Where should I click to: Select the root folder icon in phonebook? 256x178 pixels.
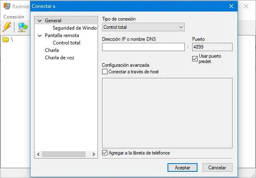6,40
